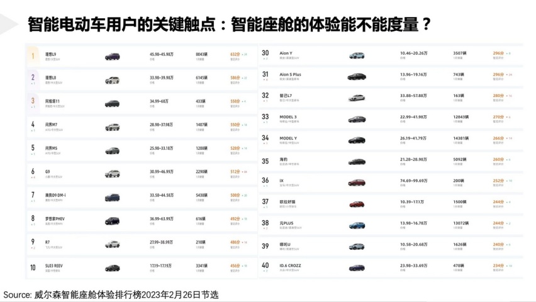
Task: Click the rank 1 badge for 理想L9
Action: (33, 56)
